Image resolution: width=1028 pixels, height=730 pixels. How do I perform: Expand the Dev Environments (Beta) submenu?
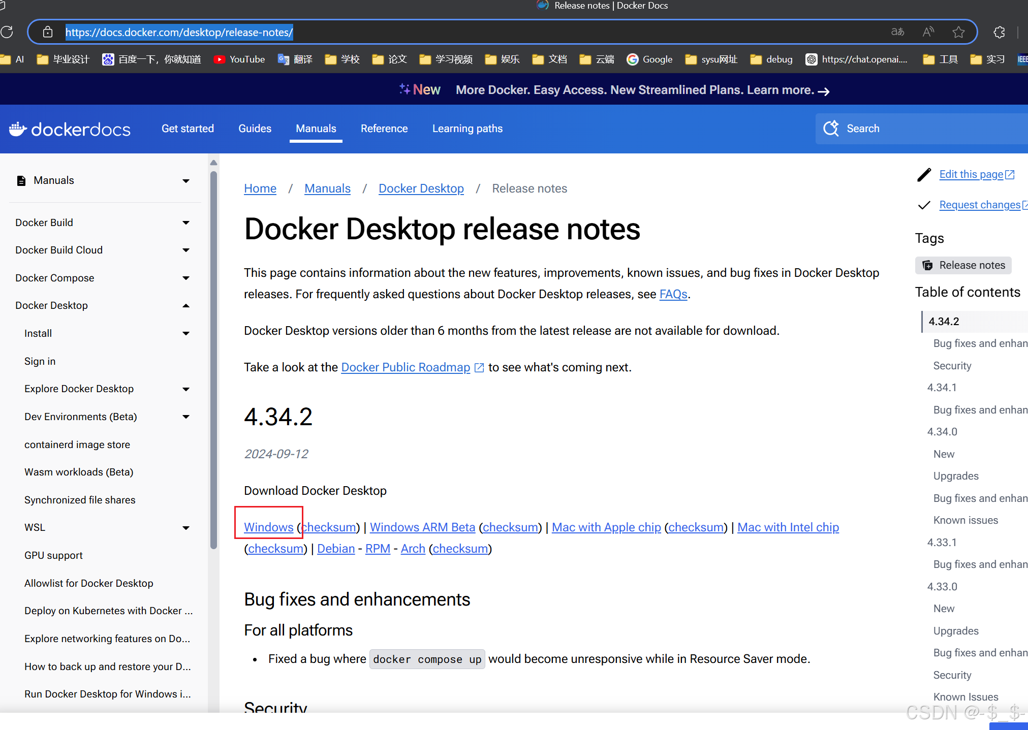(x=186, y=417)
